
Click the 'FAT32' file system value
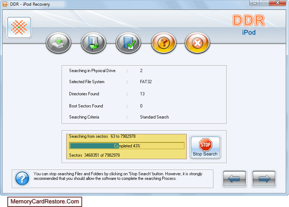(146, 82)
